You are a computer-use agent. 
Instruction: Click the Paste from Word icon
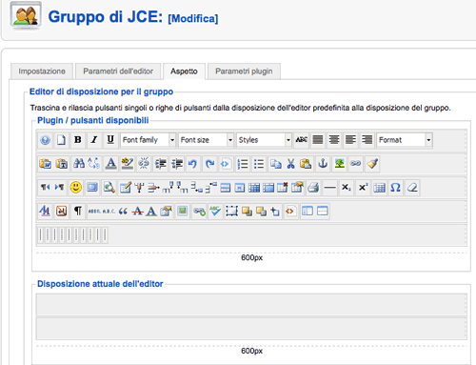coord(46,164)
